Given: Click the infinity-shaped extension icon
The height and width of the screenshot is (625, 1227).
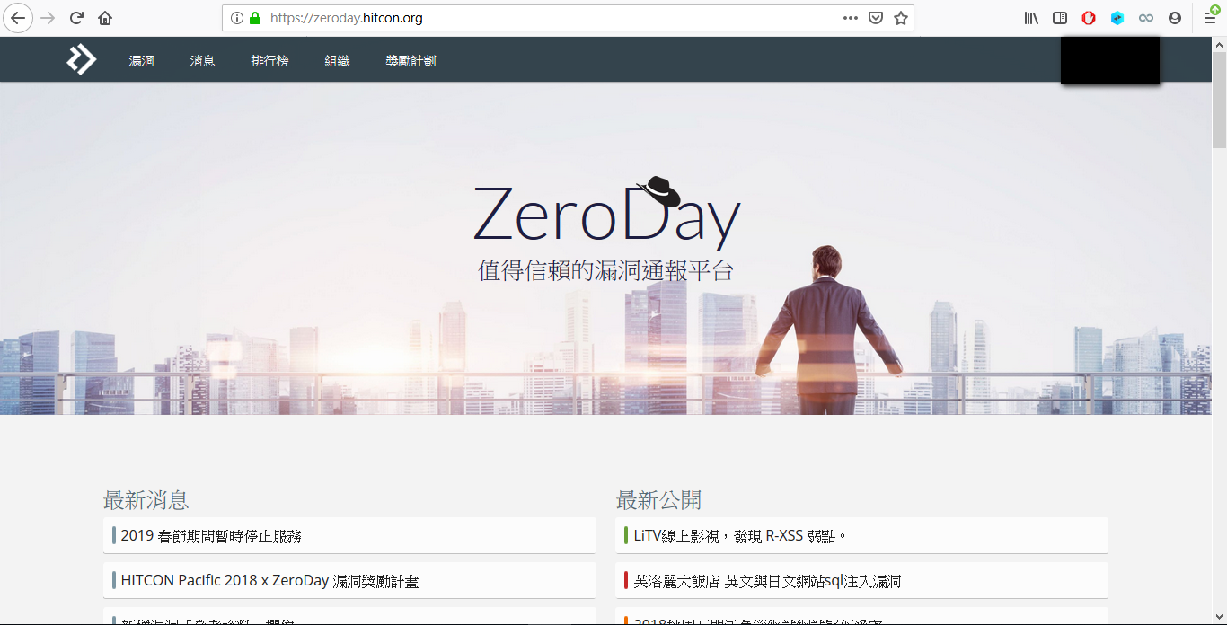Looking at the screenshot, I should pyautogui.click(x=1145, y=18).
